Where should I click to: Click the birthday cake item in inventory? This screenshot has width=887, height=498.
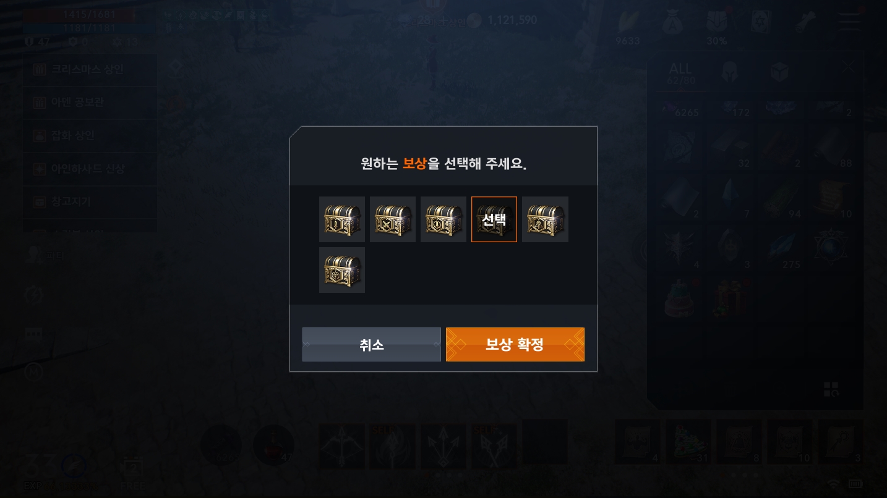[x=680, y=298]
